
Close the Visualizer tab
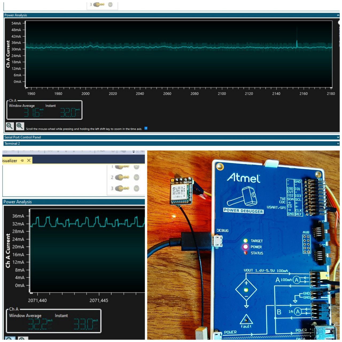[x=29, y=160]
